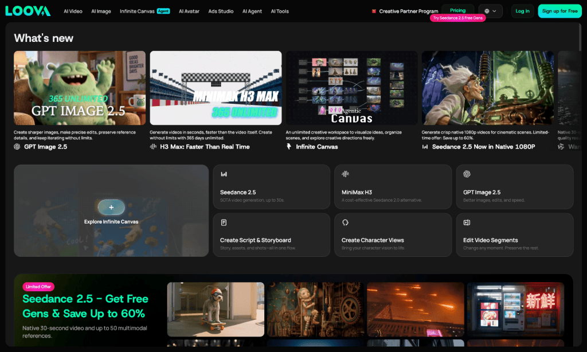
Task: Click Seedance 2.5 Now in Native 1080P title
Action: pyautogui.click(x=483, y=147)
